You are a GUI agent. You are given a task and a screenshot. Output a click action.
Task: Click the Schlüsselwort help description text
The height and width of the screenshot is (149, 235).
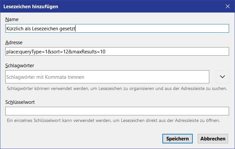click(x=113, y=120)
